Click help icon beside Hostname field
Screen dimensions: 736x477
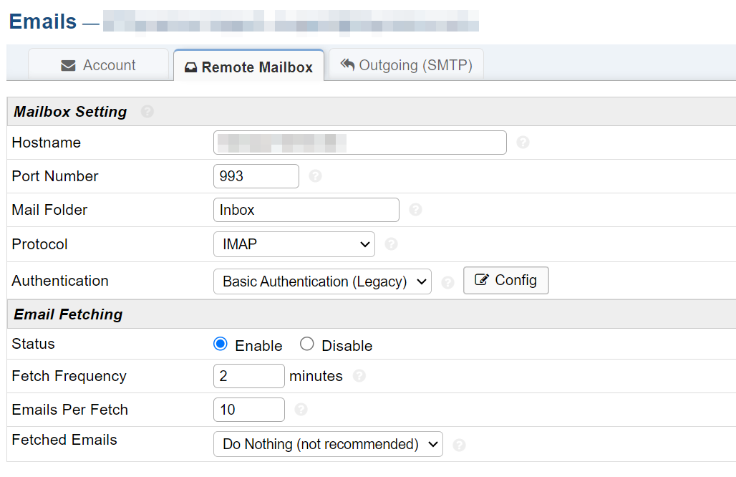pyautogui.click(x=523, y=143)
